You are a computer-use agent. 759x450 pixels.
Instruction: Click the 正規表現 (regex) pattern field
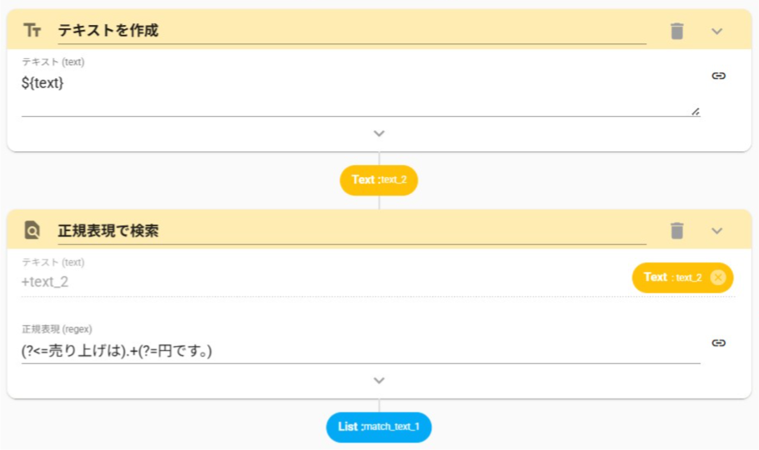(355, 351)
